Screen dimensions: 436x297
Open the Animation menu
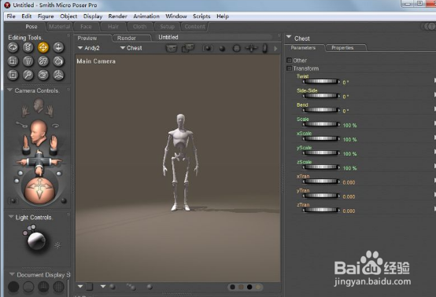tap(146, 16)
